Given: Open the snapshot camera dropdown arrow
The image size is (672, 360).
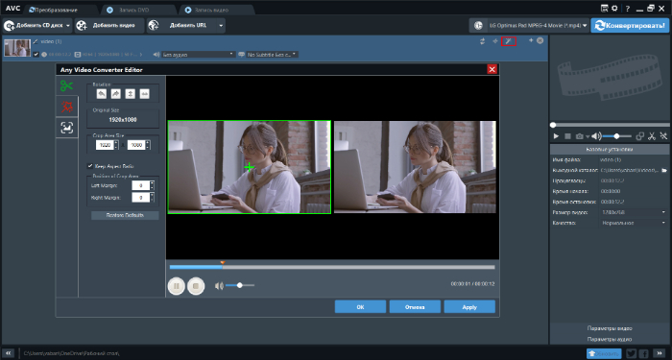Looking at the screenshot, I should pyautogui.click(x=588, y=136).
